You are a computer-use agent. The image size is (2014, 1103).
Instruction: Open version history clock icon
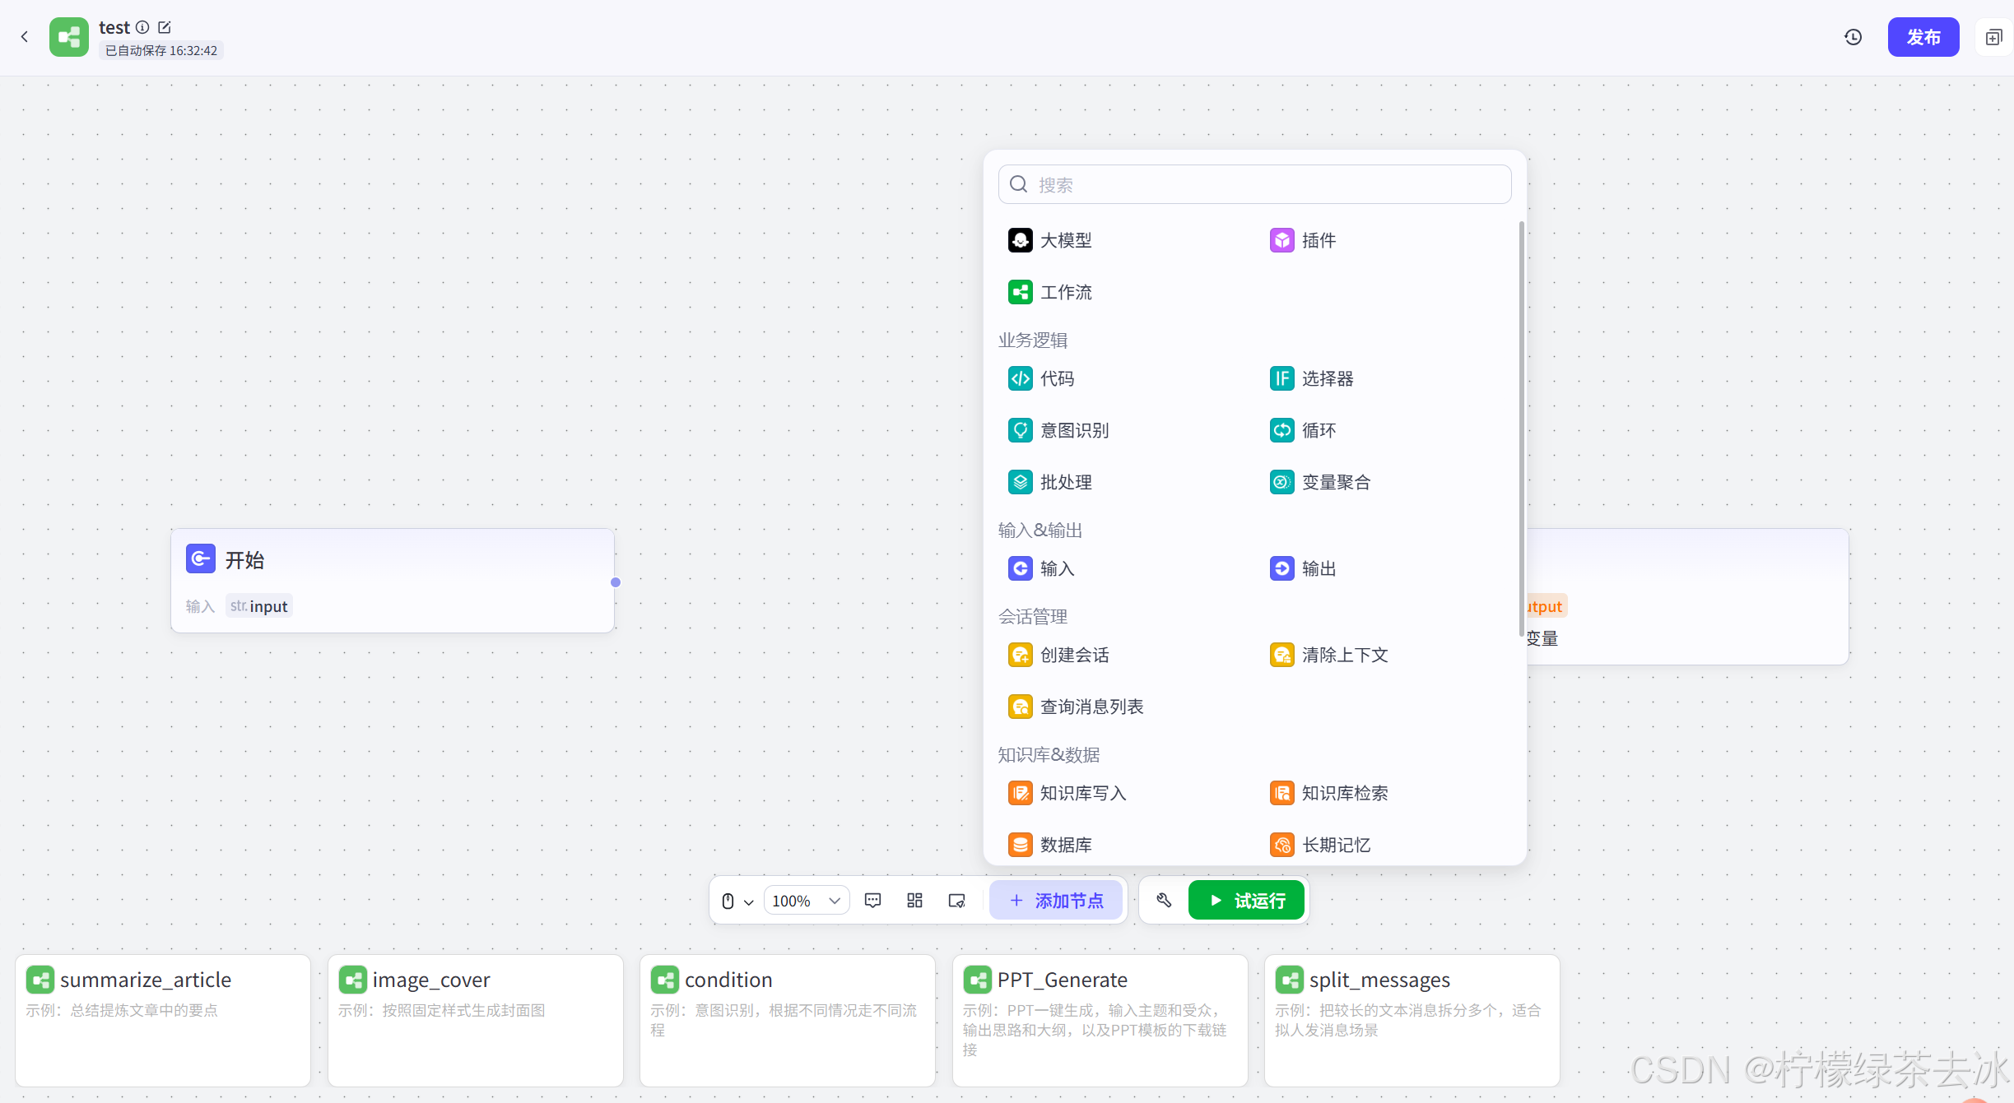click(1853, 37)
